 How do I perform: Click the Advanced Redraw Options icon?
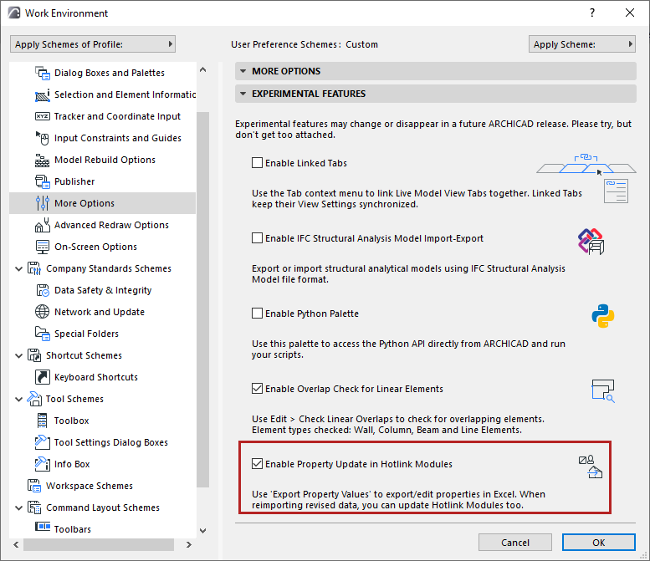click(x=43, y=225)
